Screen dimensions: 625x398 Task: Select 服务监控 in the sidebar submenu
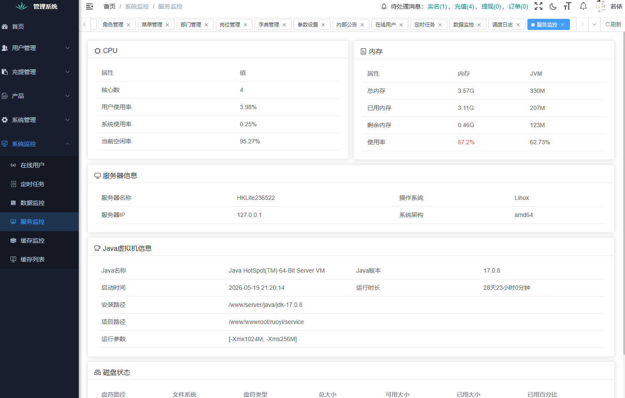pyautogui.click(x=39, y=222)
